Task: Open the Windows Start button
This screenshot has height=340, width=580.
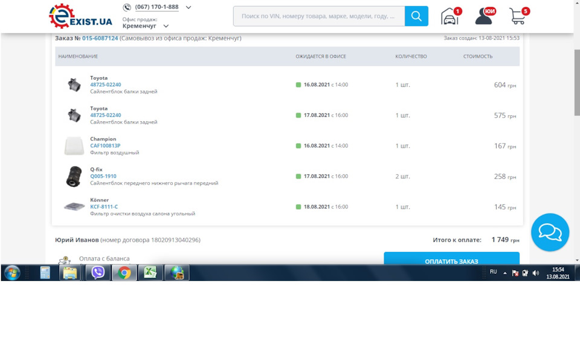Action: [12, 273]
